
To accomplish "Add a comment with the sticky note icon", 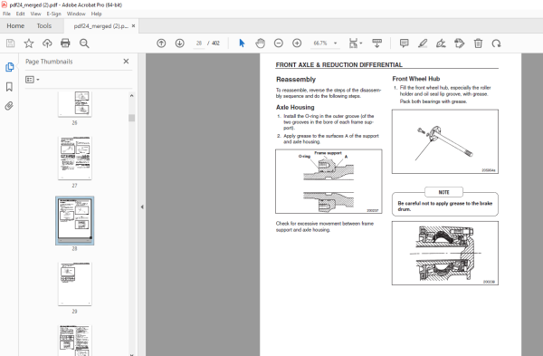I will 404,43.
